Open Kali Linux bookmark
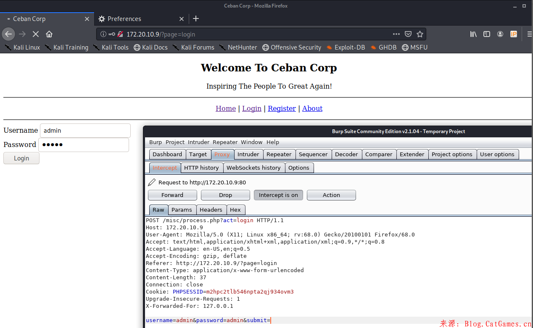The image size is (533, 328). tap(23, 47)
